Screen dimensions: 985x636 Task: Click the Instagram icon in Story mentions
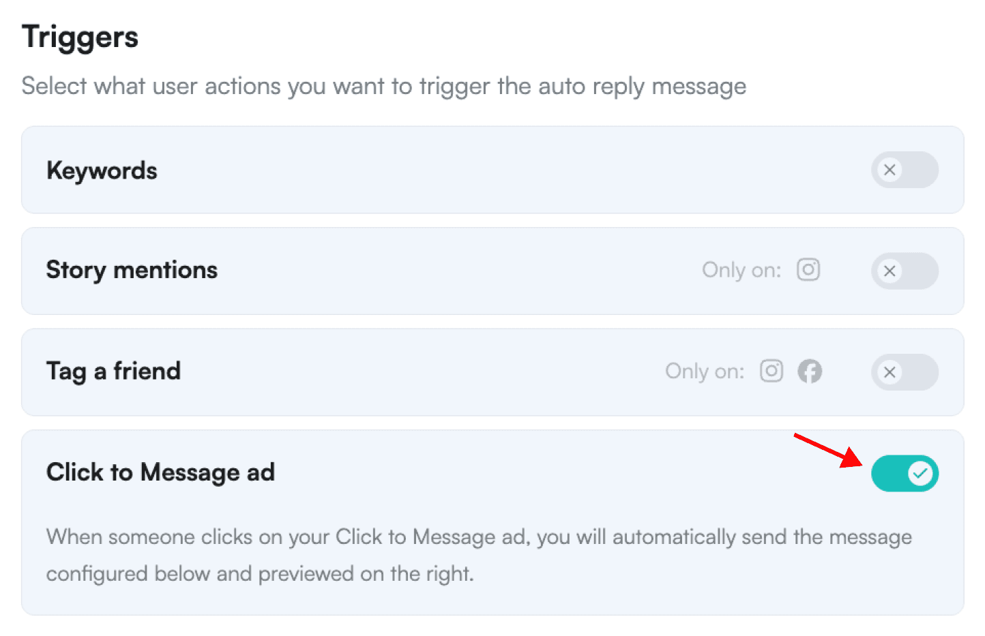(808, 270)
